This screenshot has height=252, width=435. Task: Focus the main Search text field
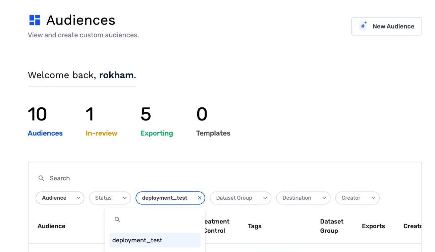click(134, 178)
